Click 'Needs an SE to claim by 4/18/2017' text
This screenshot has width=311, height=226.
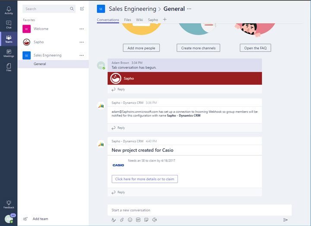pyautogui.click(x=152, y=160)
